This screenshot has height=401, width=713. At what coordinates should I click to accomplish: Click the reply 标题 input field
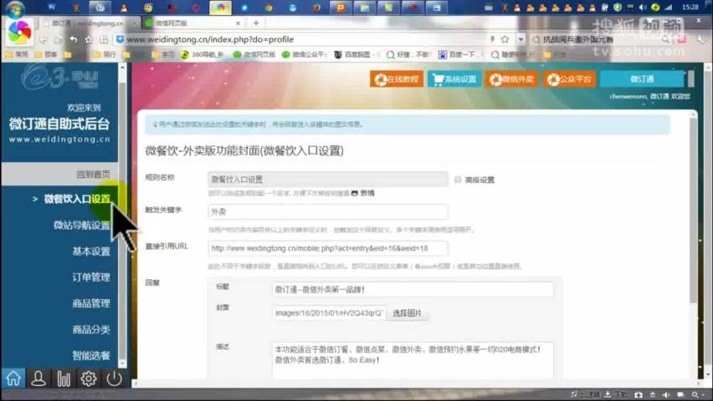[x=413, y=289]
